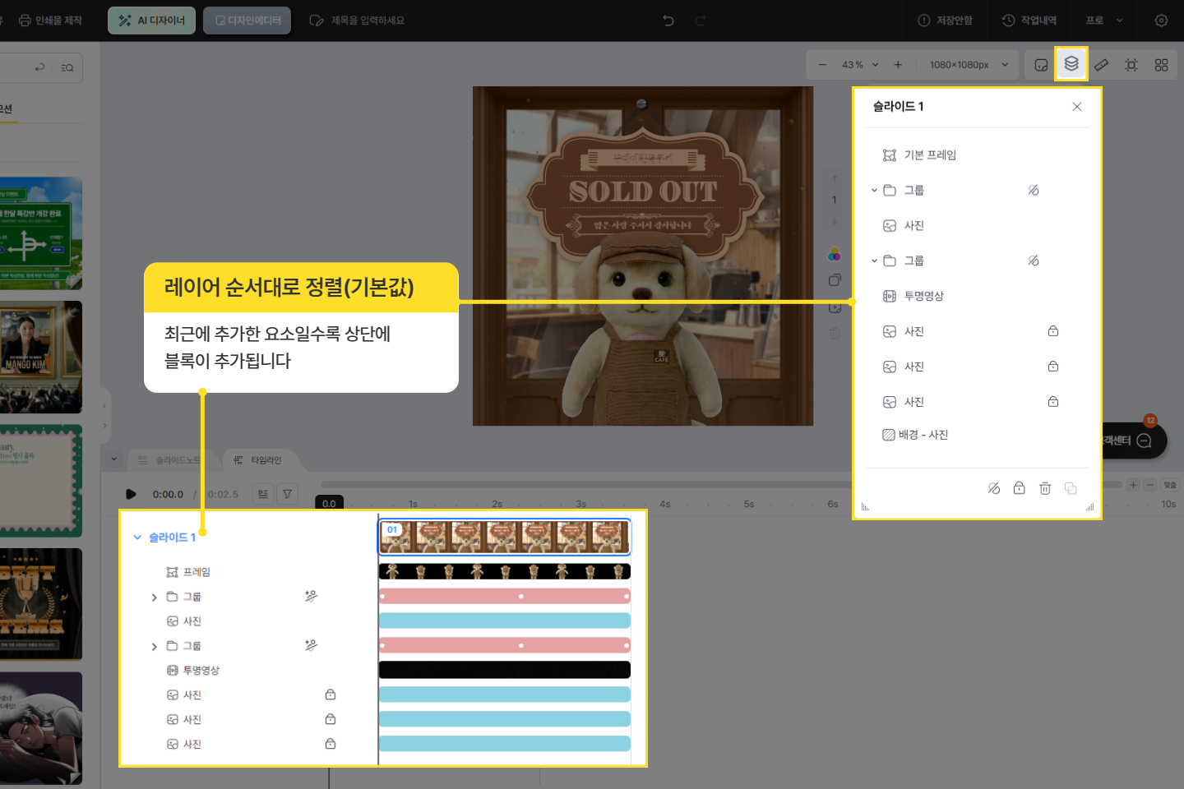1184x789 pixels.
Task: Click the ruler tool icon
Action: click(1101, 65)
